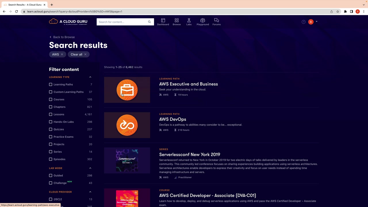Visit the Forums page
This screenshot has height=207, width=368.
pyautogui.click(x=216, y=22)
